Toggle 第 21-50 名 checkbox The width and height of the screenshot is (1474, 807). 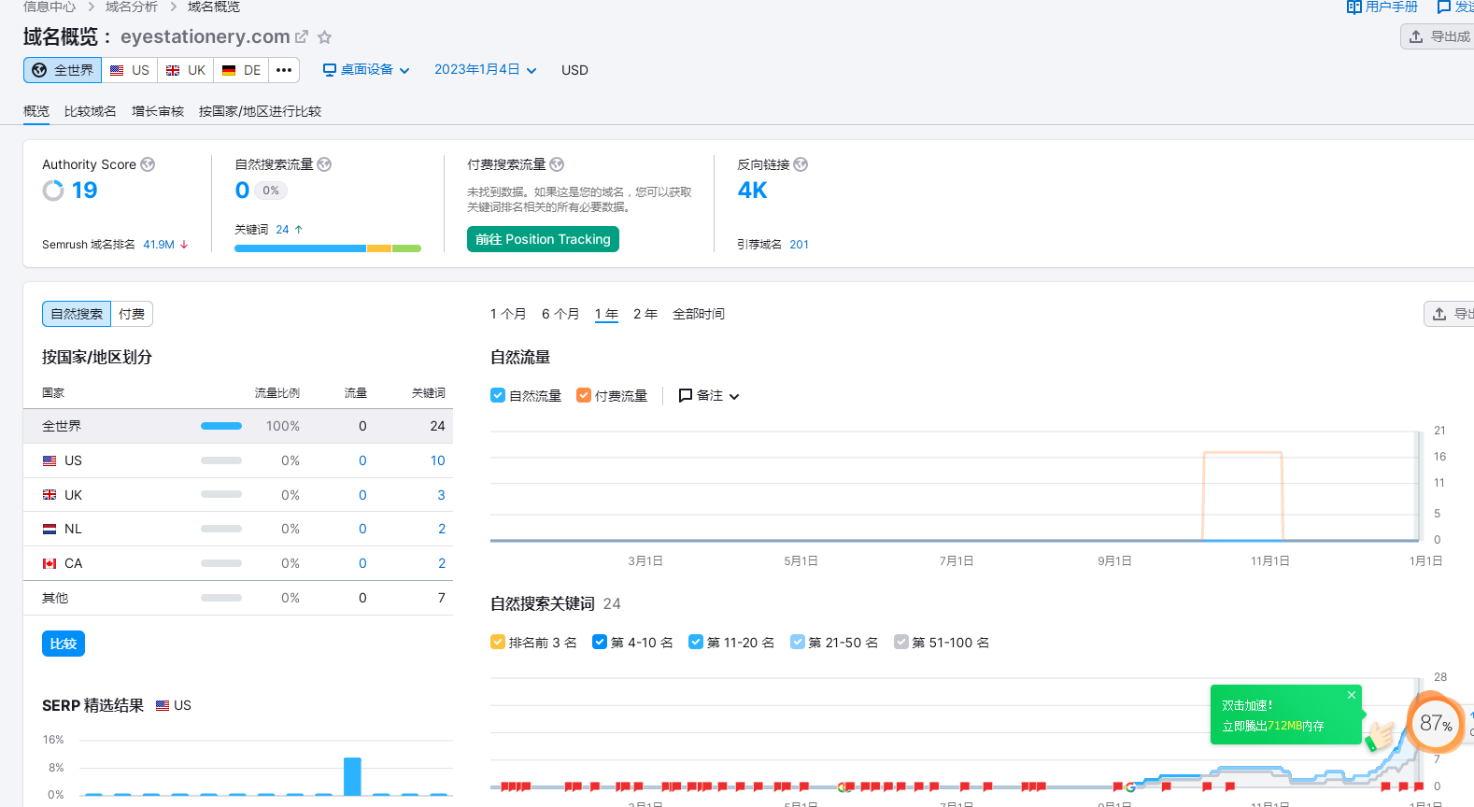[x=798, y=642]
